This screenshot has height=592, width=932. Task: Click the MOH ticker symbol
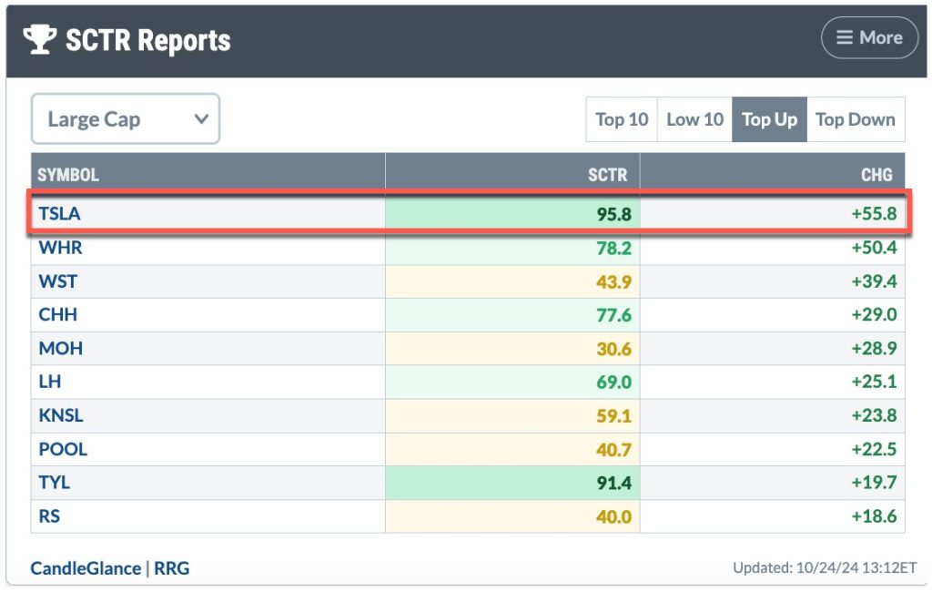pyautogui.click(x=59, y=348)
